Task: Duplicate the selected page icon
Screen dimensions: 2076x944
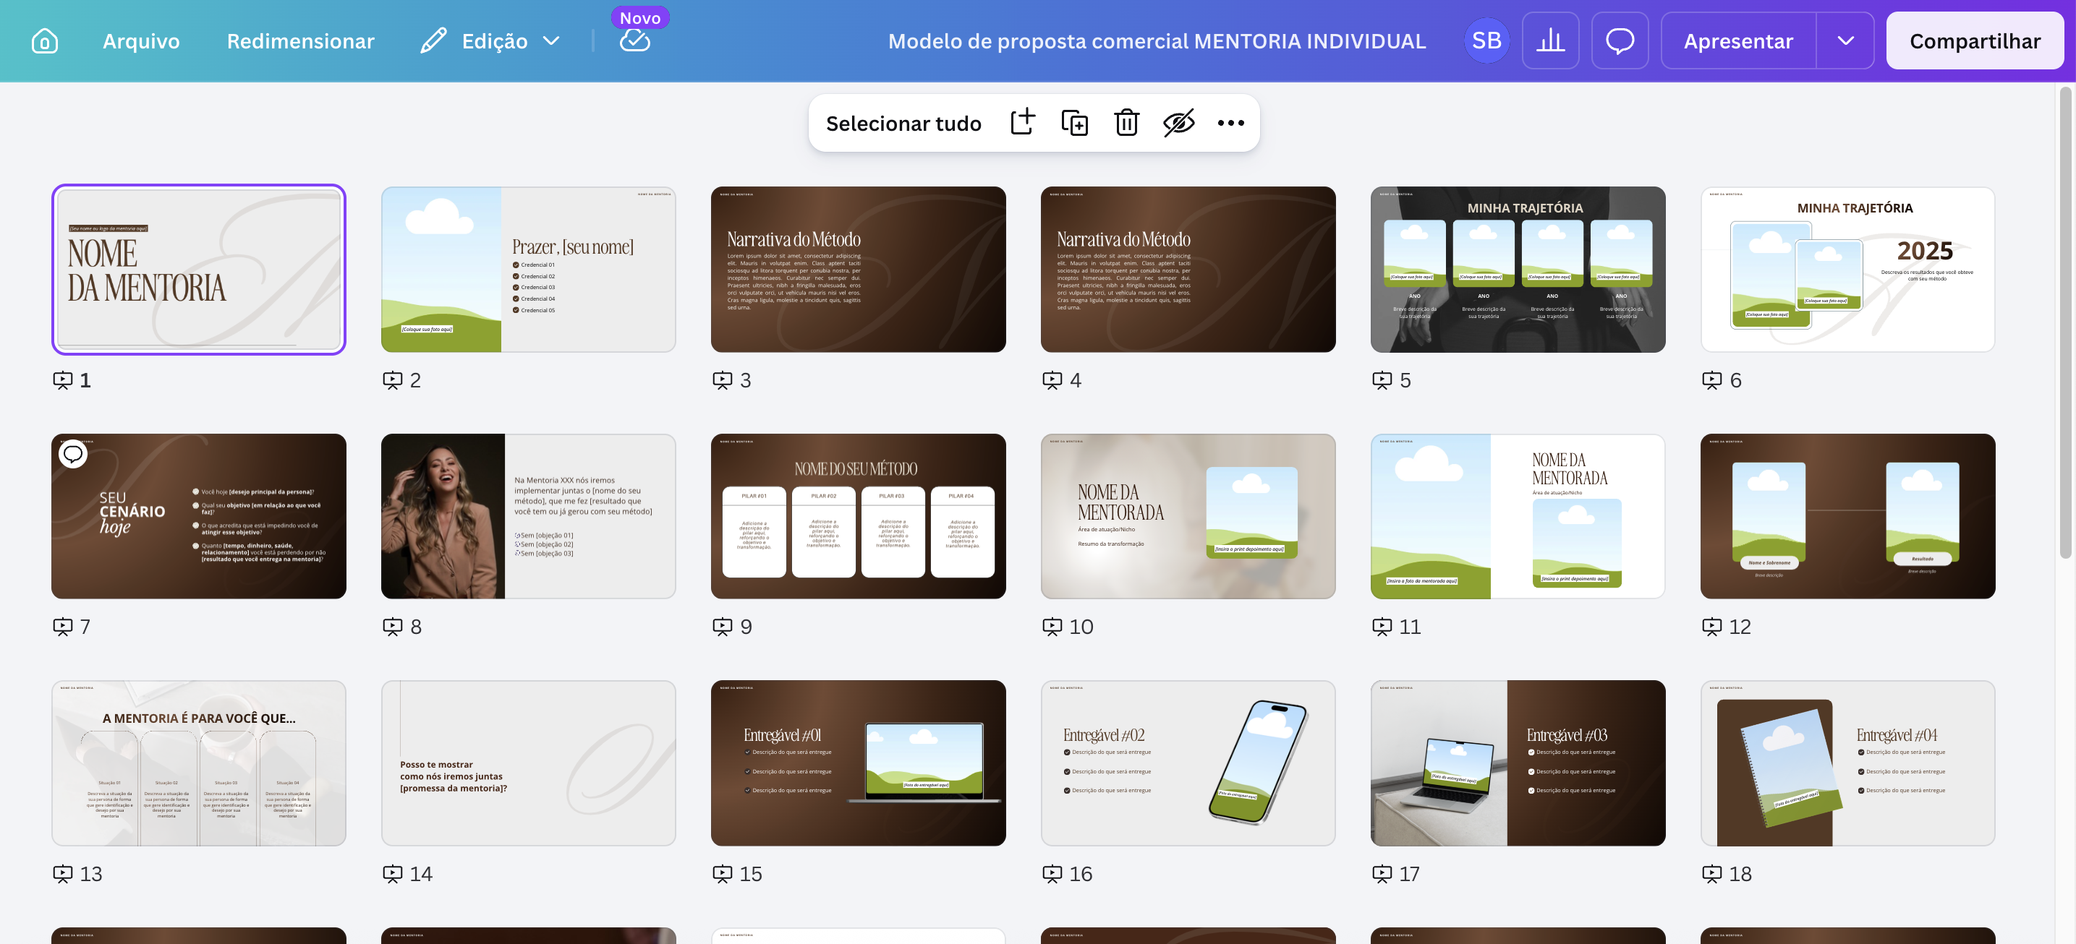Action: click(x=1075, y=122)
